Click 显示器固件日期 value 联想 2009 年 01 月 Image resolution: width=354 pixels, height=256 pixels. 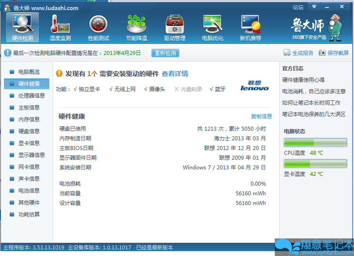243,158
